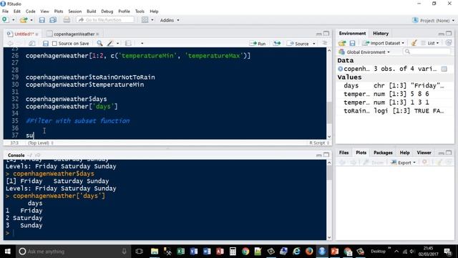Viewport: 458px width, 258px height.
Task: Open the Session menu
Action: (x=74, y=11)
